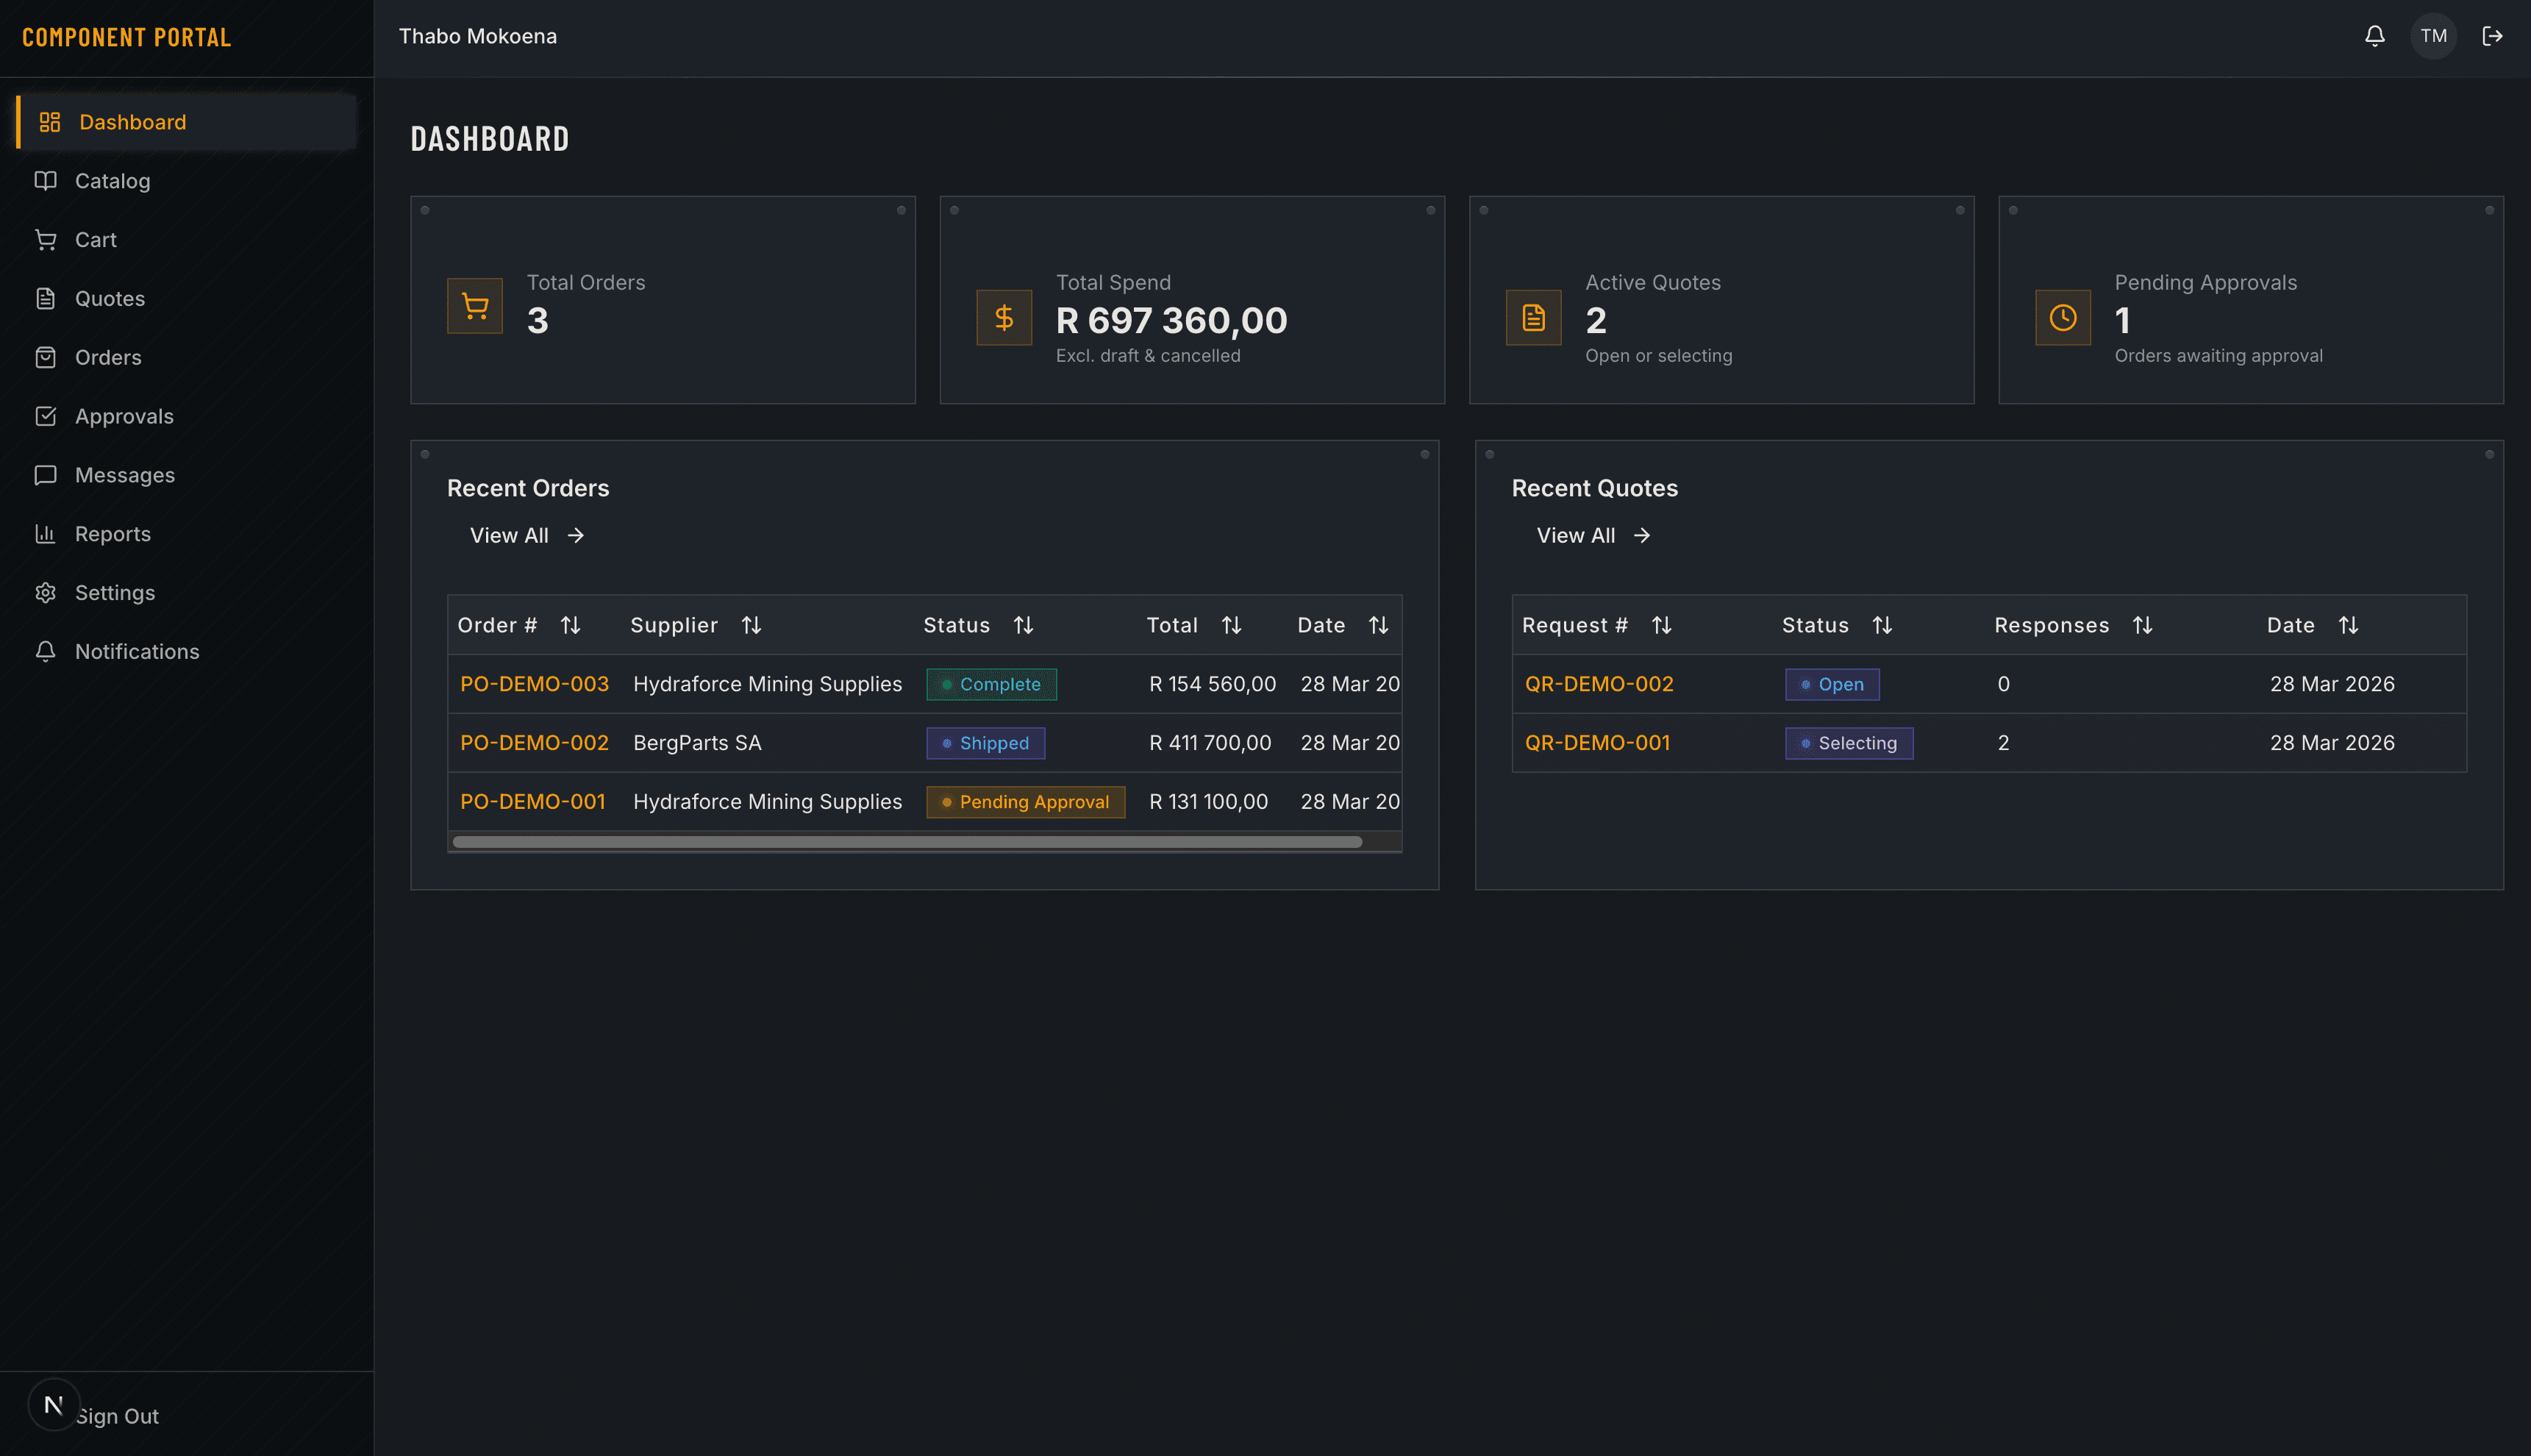Sort quotes by Status column
Viewport: 2531px width, 1456px height.
tap(1884, 624)
